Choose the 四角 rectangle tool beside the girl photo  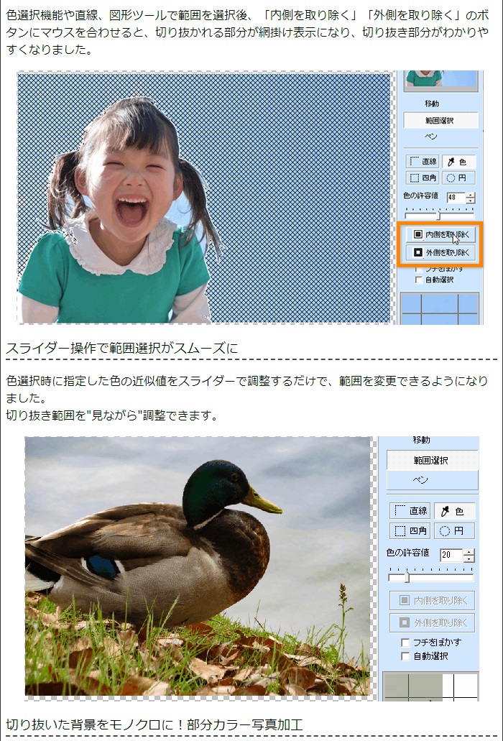[423, 178]
